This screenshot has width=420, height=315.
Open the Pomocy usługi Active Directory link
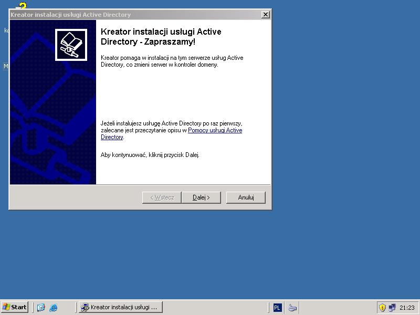pyautogui.click(x=172, y=133)
